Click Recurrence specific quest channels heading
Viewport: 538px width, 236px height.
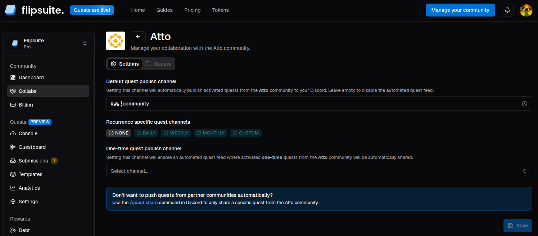click(148, 122)
